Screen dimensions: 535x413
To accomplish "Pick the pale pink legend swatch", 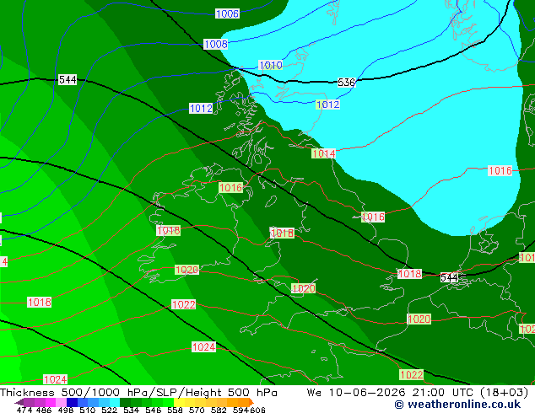I will (x=61, y=402).
